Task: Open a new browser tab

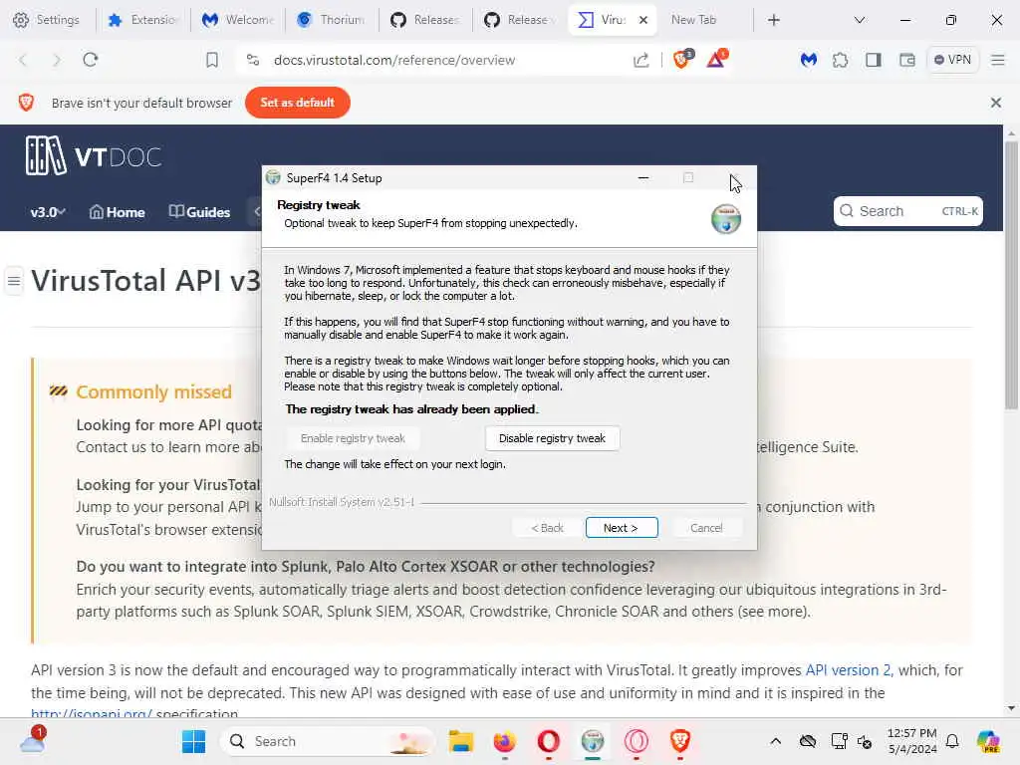Action: (x=773, y=20)
